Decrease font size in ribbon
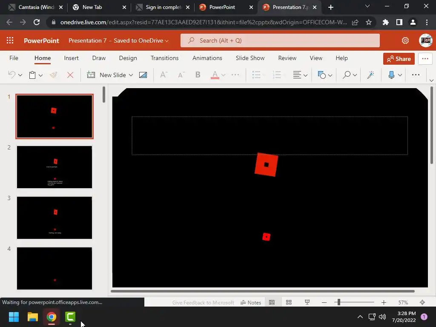This screenshot has width=436, height=327. tap(181, 75)
